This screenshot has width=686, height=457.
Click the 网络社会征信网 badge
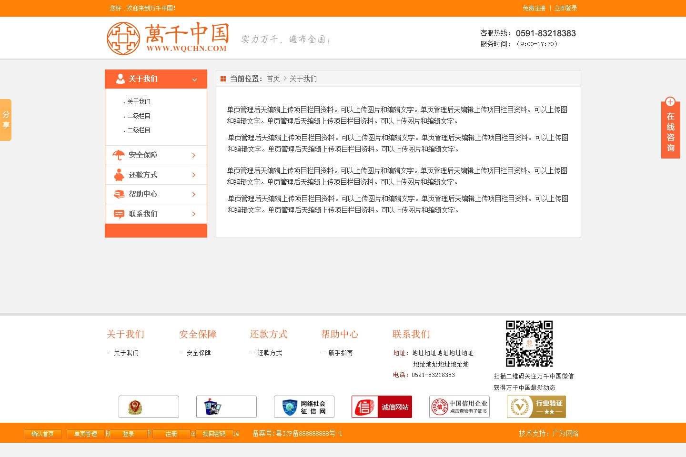point(304,407)
